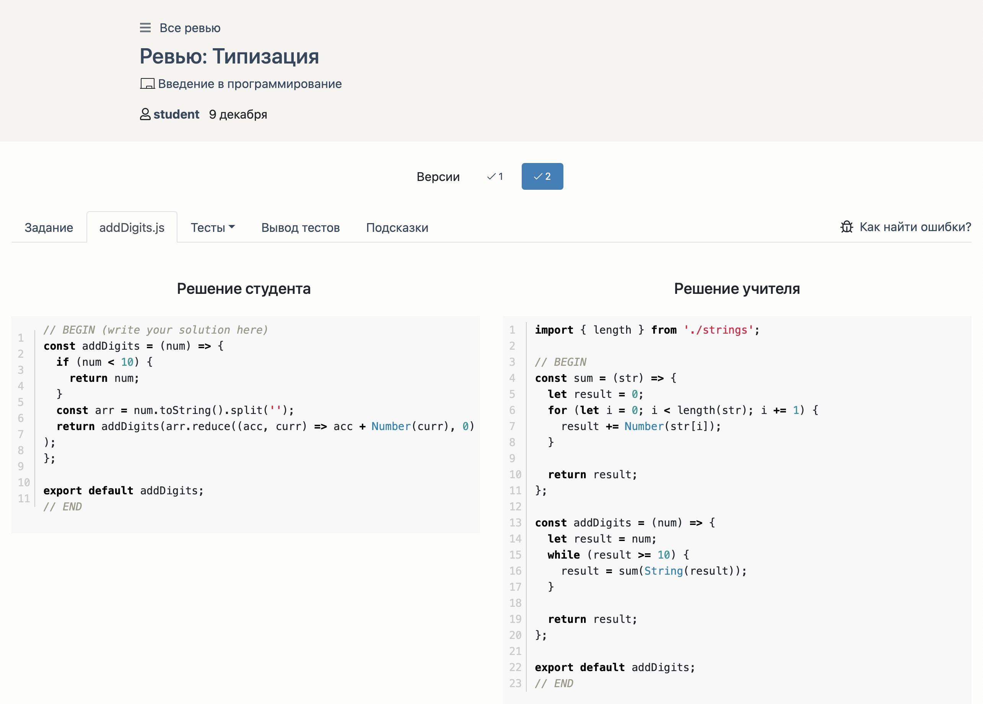Switch to the 'Подсказки' tab
The width and height of the screenshot is (983, 704).
tap(397, 228)
